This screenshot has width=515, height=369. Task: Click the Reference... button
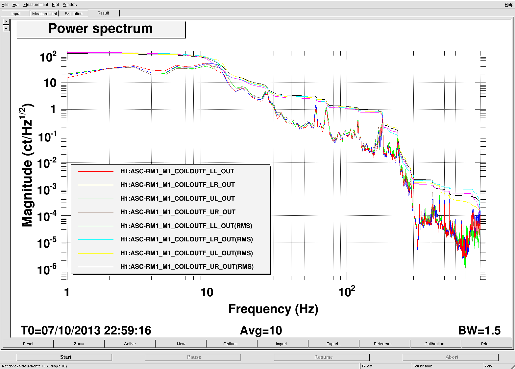pos(384,344)
